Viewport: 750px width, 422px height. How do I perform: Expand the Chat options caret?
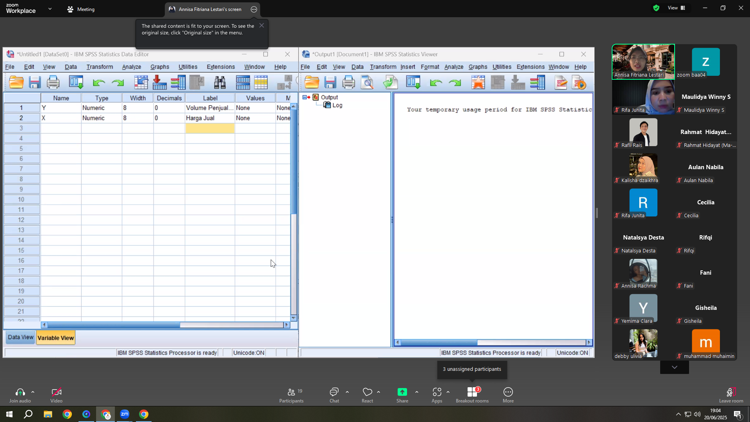(347, 392)
